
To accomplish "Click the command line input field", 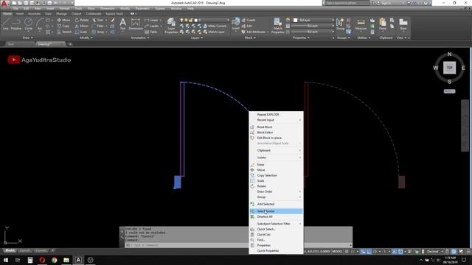I will [237, 245].
